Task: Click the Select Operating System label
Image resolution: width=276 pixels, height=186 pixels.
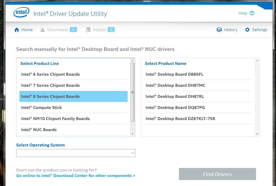Action: [x=41, y=145]
